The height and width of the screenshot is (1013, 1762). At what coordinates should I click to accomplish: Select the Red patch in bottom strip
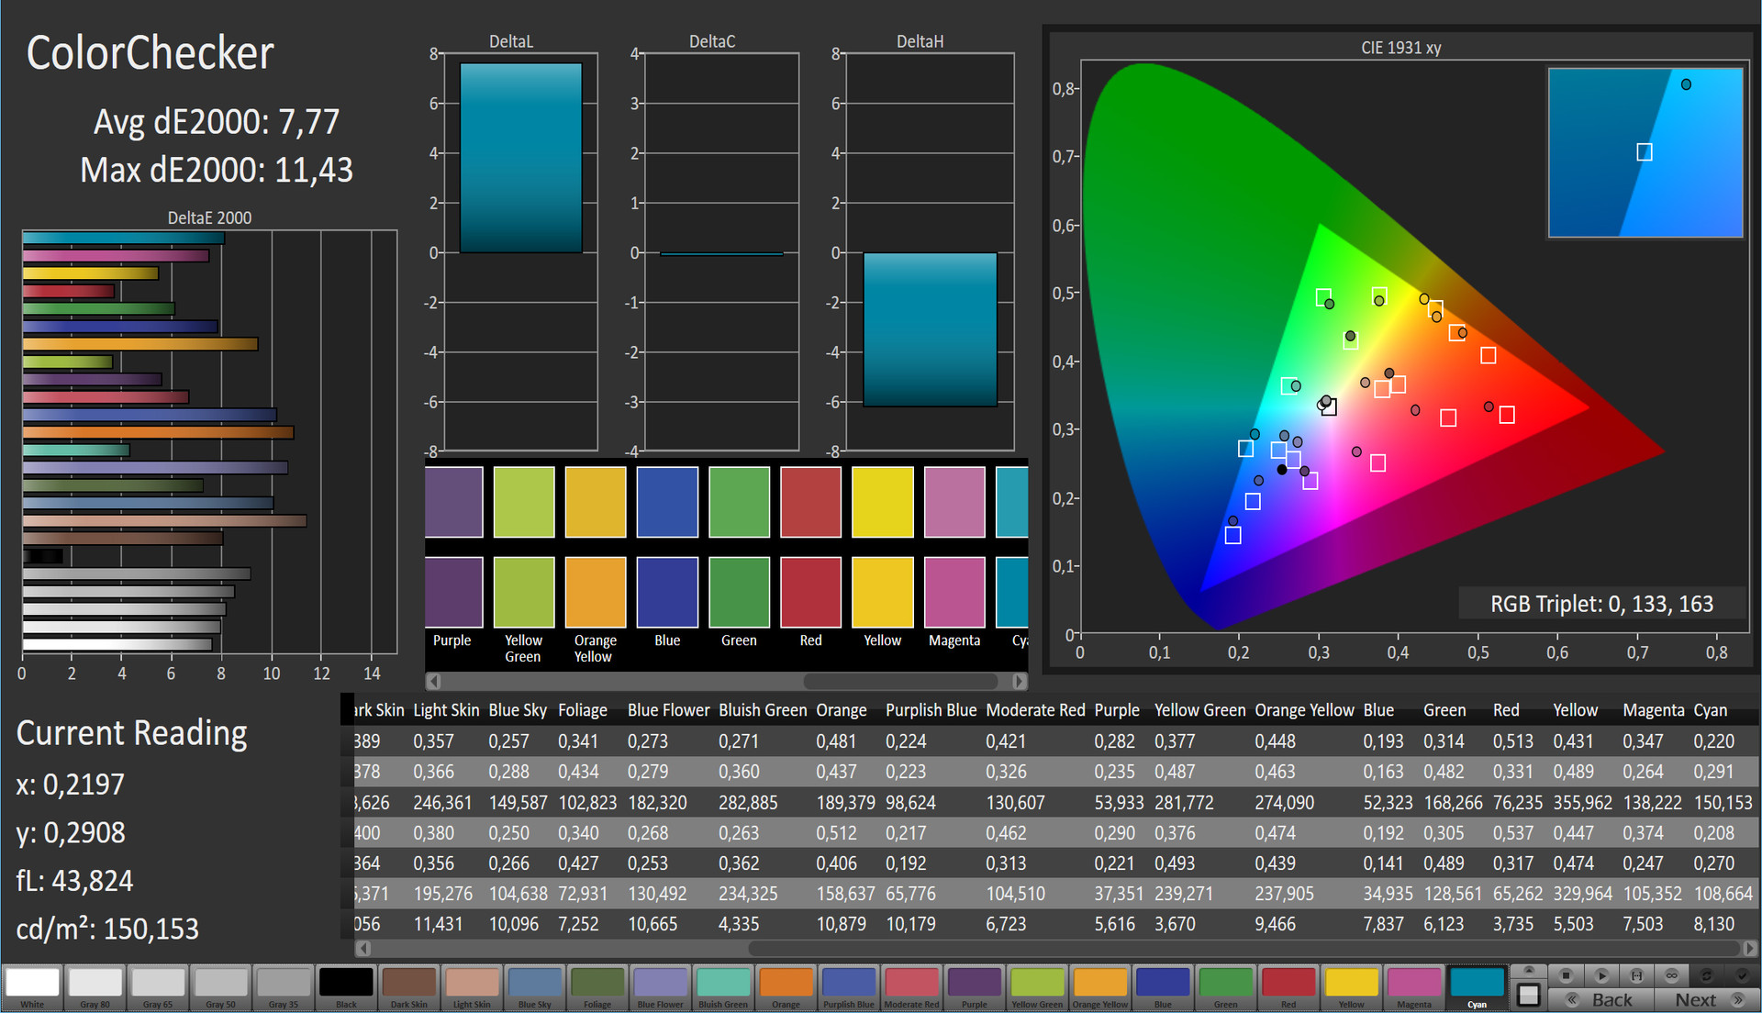click(1288, 987)
